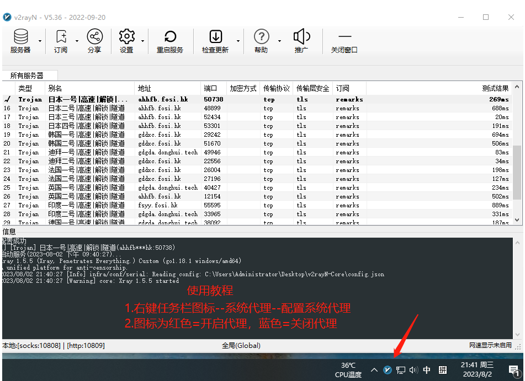The width and height of the screenshot is (525, 381).
Task: Select the 印度一号 server row
Action: click(257, 205)
